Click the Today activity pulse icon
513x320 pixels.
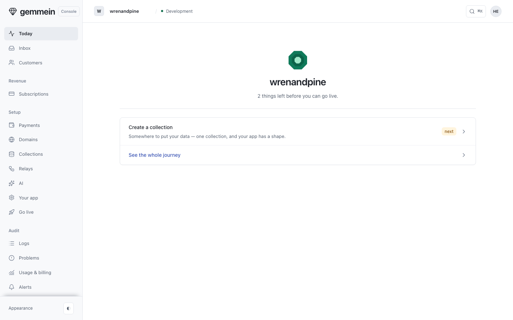pyautogui.click(x=12, y=33)
